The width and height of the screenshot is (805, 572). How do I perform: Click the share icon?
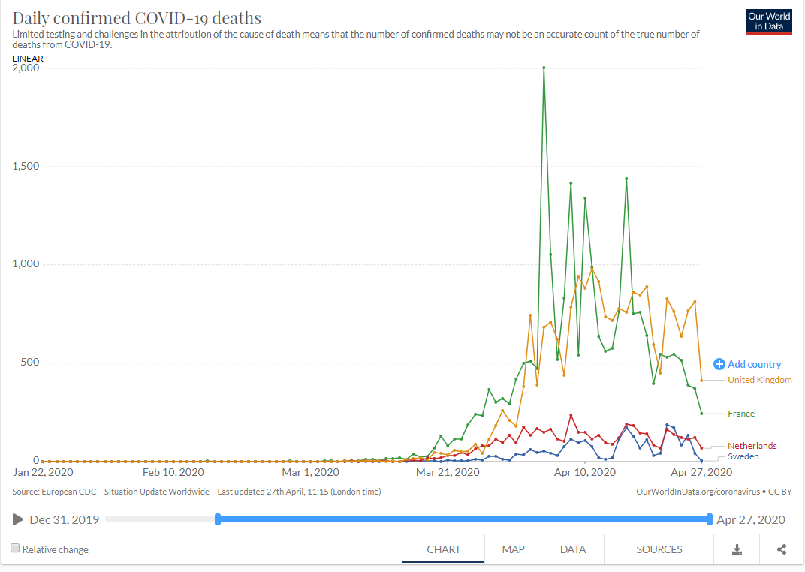782,549
